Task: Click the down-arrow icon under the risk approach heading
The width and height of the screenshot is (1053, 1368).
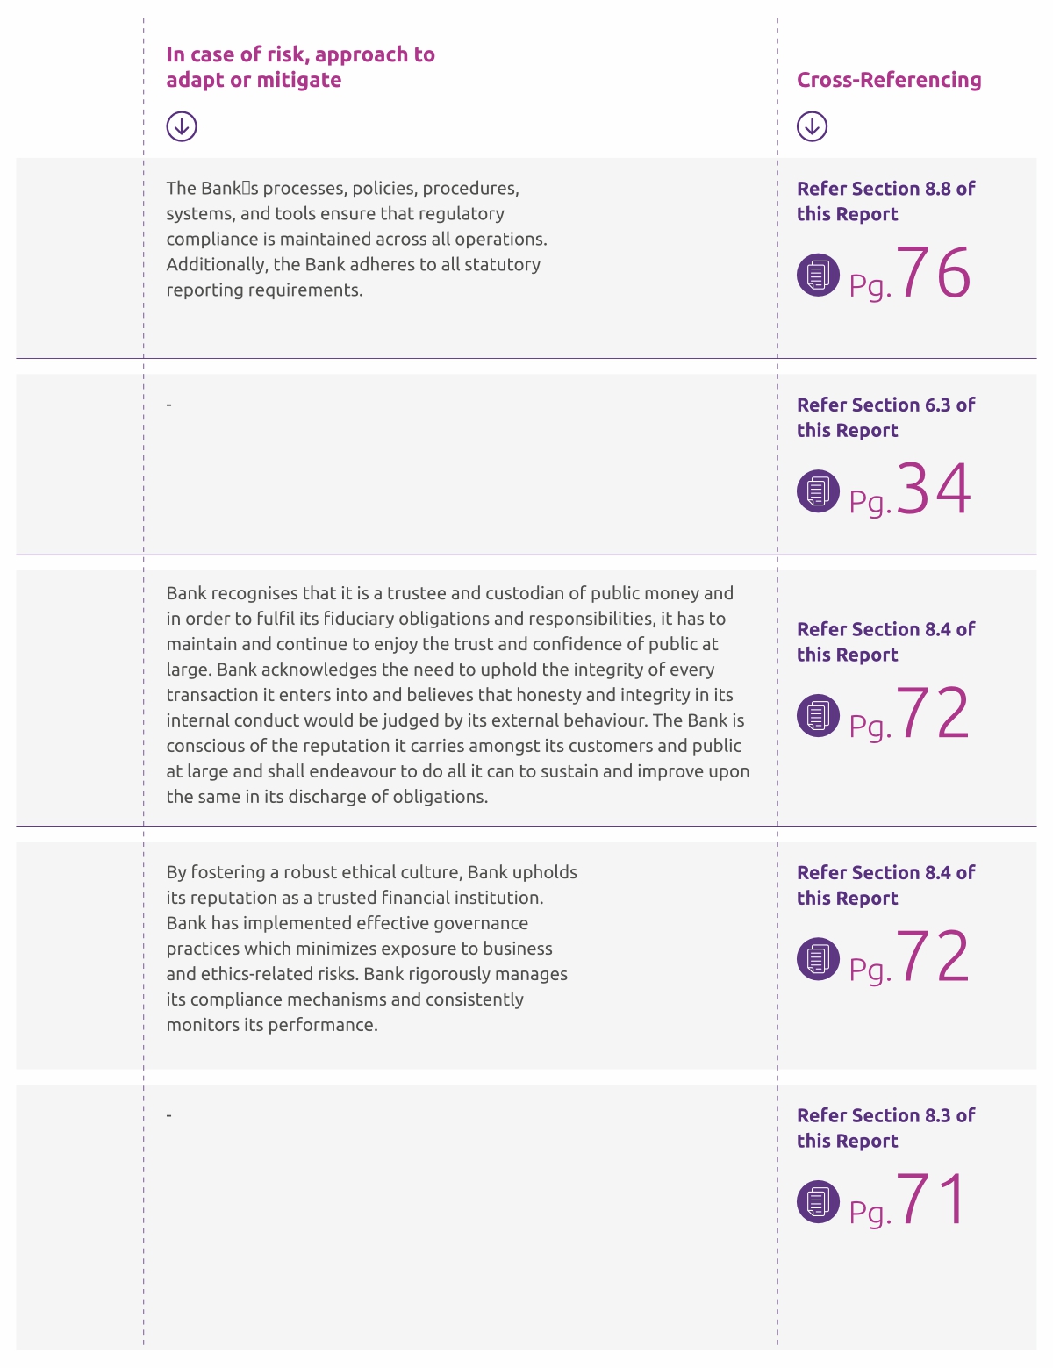Action: [182, 126]
